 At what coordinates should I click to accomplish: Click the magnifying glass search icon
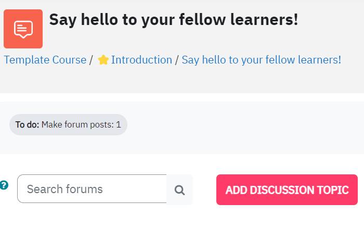tap(179, 190)
